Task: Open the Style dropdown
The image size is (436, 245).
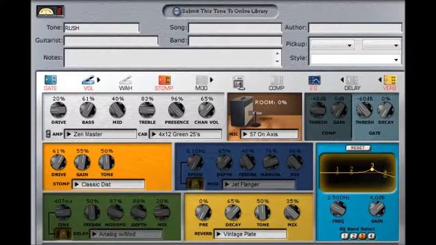Action: pyautogui.click(x=356, y=59)
